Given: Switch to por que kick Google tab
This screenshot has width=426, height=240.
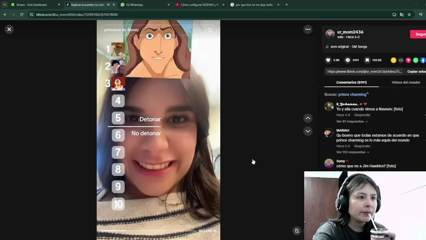Looking at the screenshot, I should [255, 5].
